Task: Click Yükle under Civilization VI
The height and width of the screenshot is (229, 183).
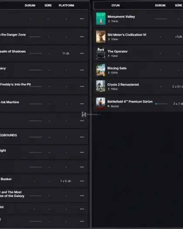Action: click(x=115, y=39)
